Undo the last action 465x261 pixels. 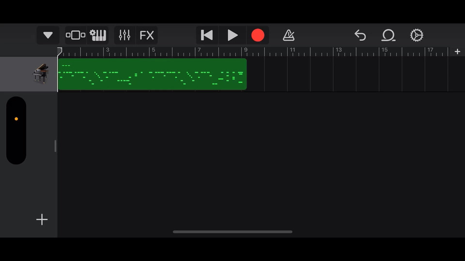[x=360, y=35]
